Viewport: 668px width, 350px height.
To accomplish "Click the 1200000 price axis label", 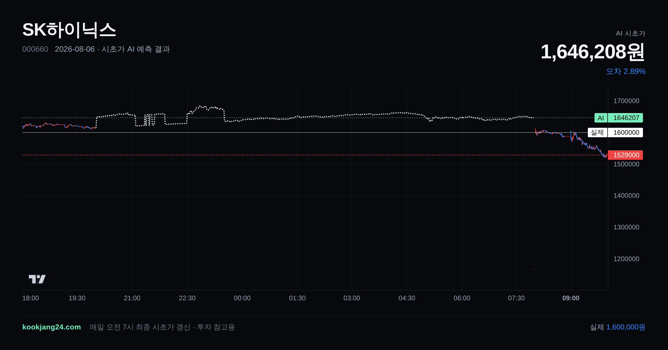I will coord(626,259).
